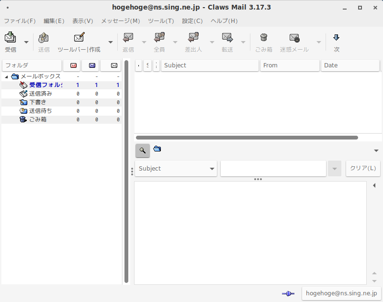Click the Next (次) down-arrow icon
This screenshot has height=302, width=383.
pos(337,38)
